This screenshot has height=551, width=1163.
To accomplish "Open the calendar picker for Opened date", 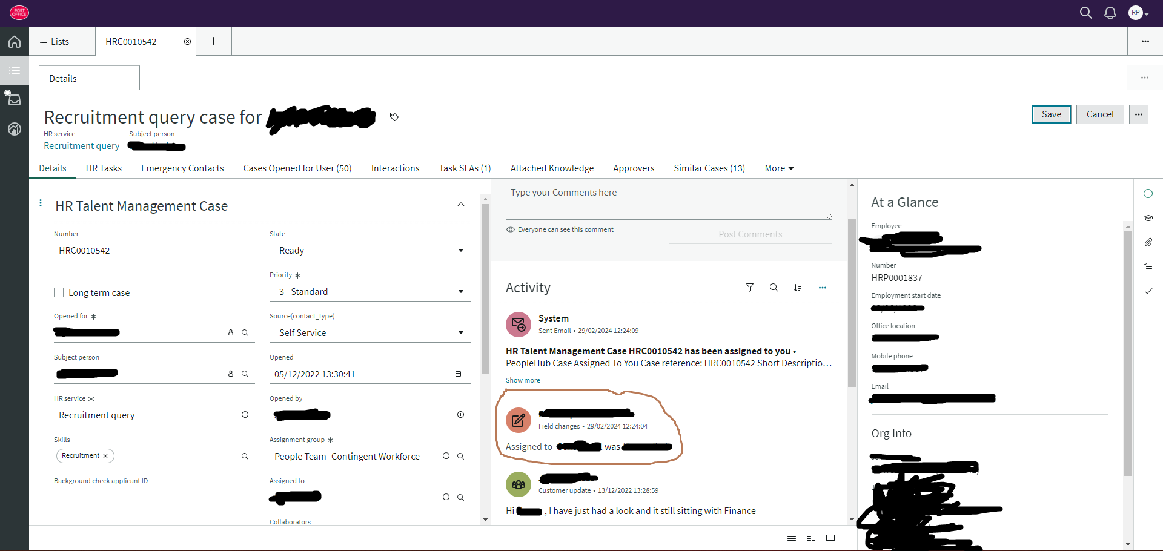I will click(x=458, y=374).
